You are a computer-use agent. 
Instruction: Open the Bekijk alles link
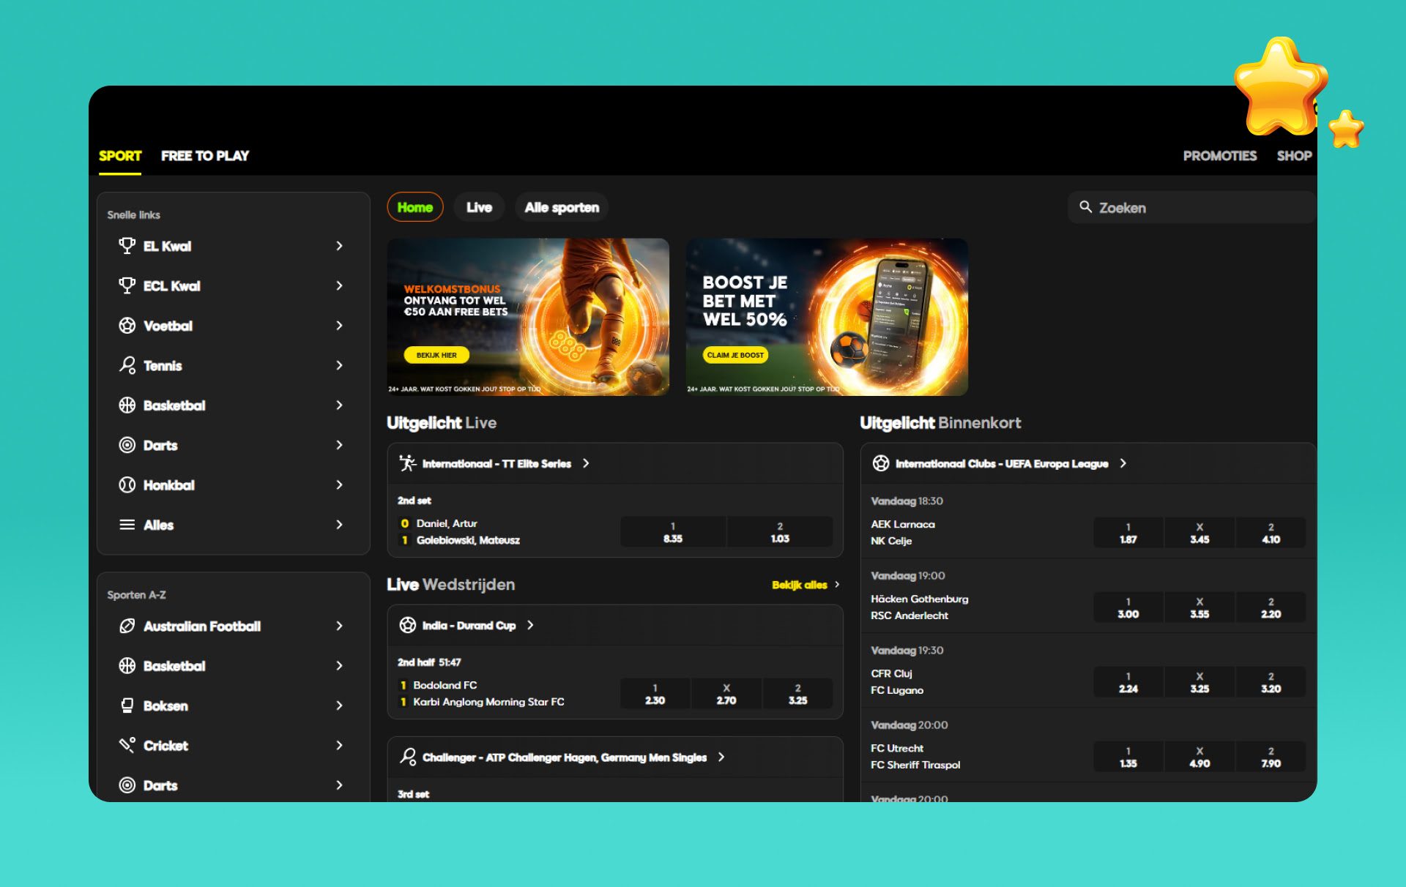click(806, 585)
